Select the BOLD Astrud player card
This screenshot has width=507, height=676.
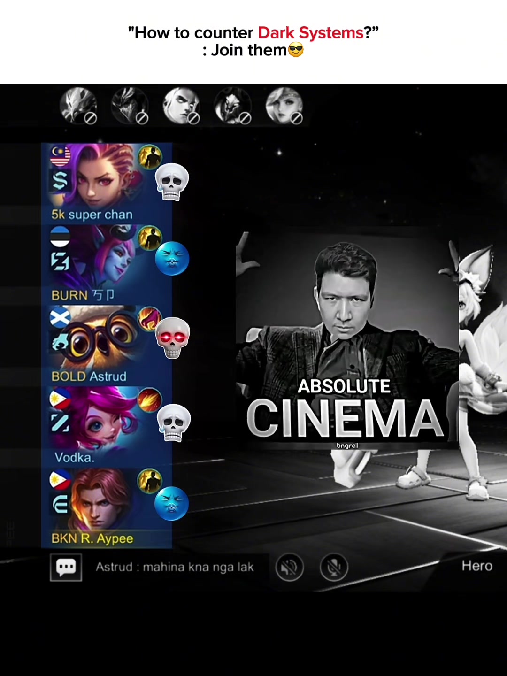[x=107, y=346]
